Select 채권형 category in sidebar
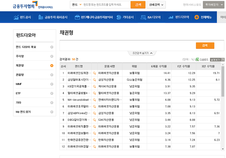226x158 pixels. [x=35, y=66]
